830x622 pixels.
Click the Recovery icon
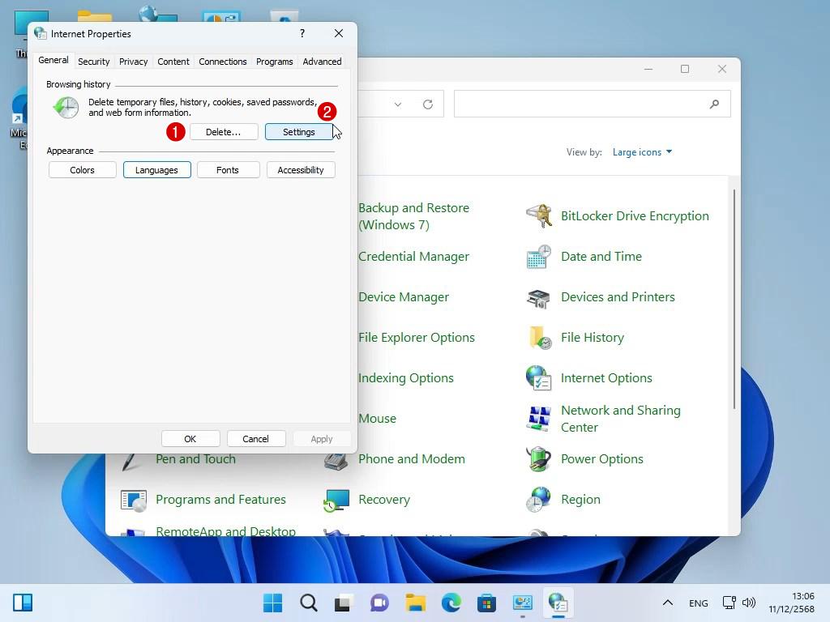point(336,500)
